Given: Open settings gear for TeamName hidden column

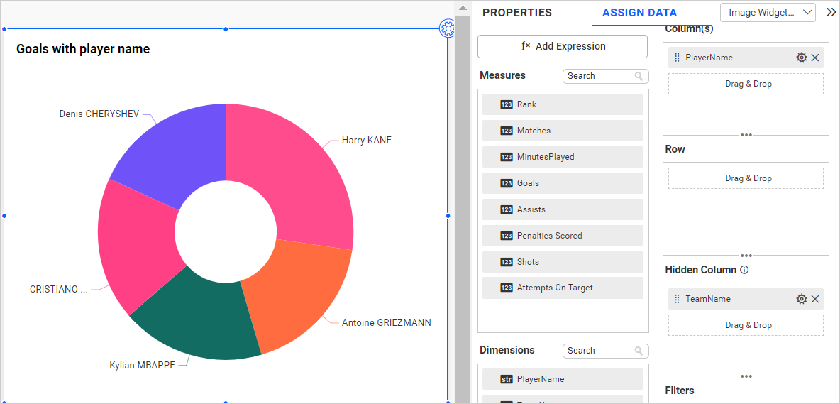Looking at the screenshot, I should pos(801,299).
